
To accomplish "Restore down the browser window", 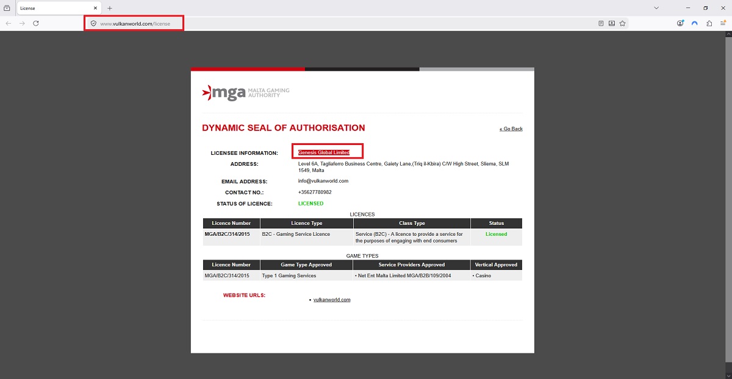I will [706, 8].
